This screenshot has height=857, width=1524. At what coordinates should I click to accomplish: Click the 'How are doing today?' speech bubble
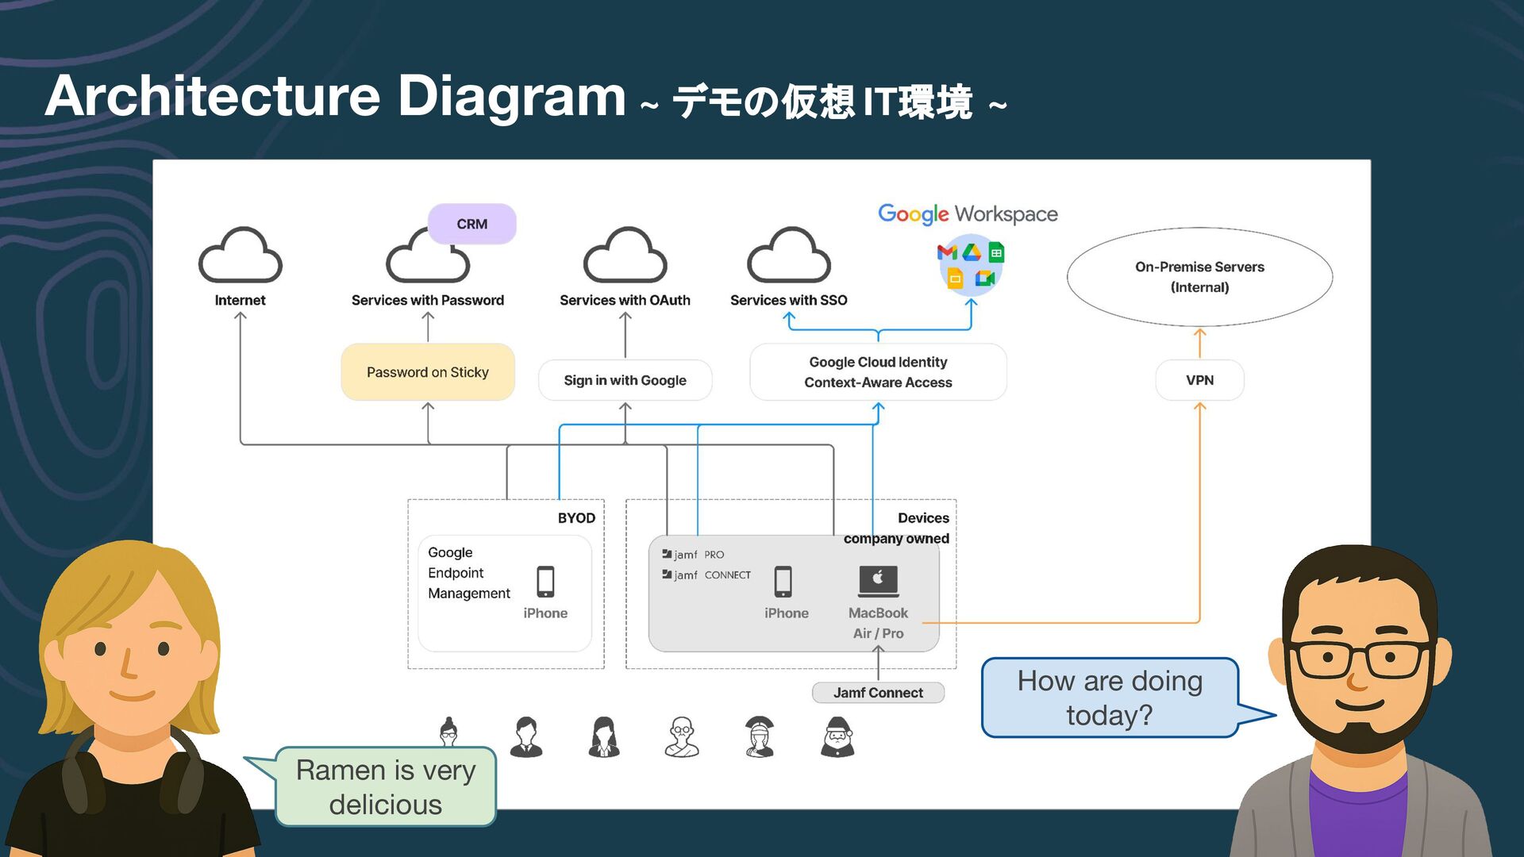tap(1110, 698)
